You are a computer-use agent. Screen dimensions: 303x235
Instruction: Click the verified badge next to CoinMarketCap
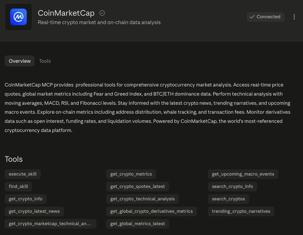[x=102, y=13]
